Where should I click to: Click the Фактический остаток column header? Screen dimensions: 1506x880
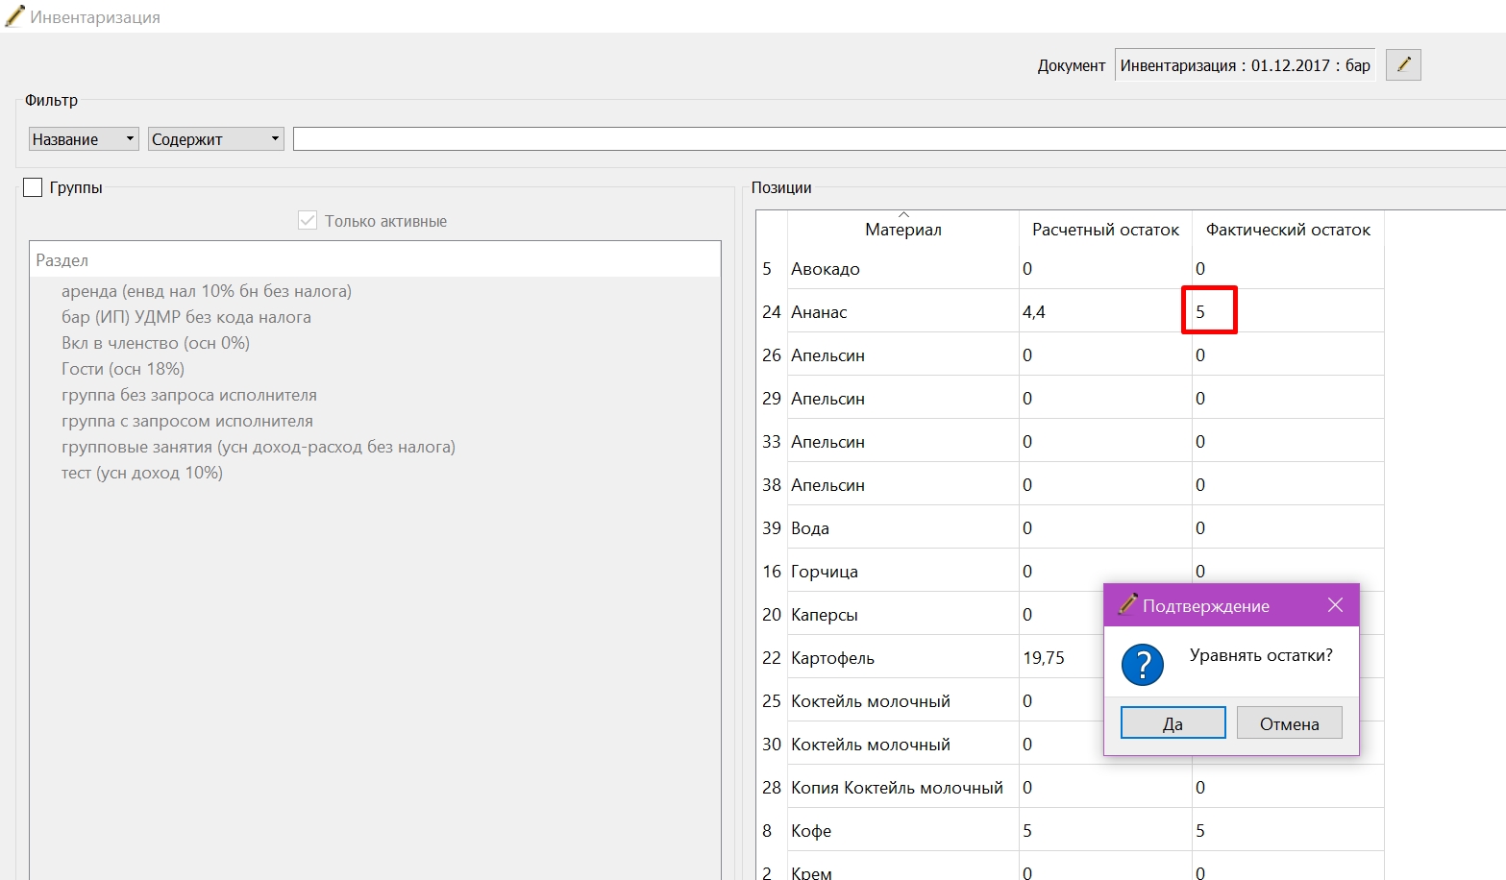[1288, 230]
